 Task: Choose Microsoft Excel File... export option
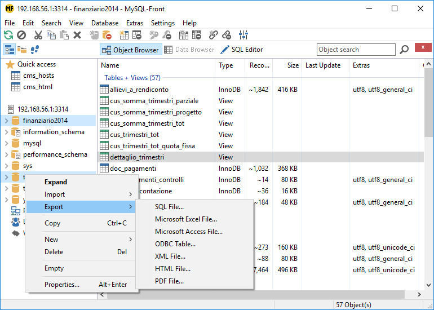(194, 219)
